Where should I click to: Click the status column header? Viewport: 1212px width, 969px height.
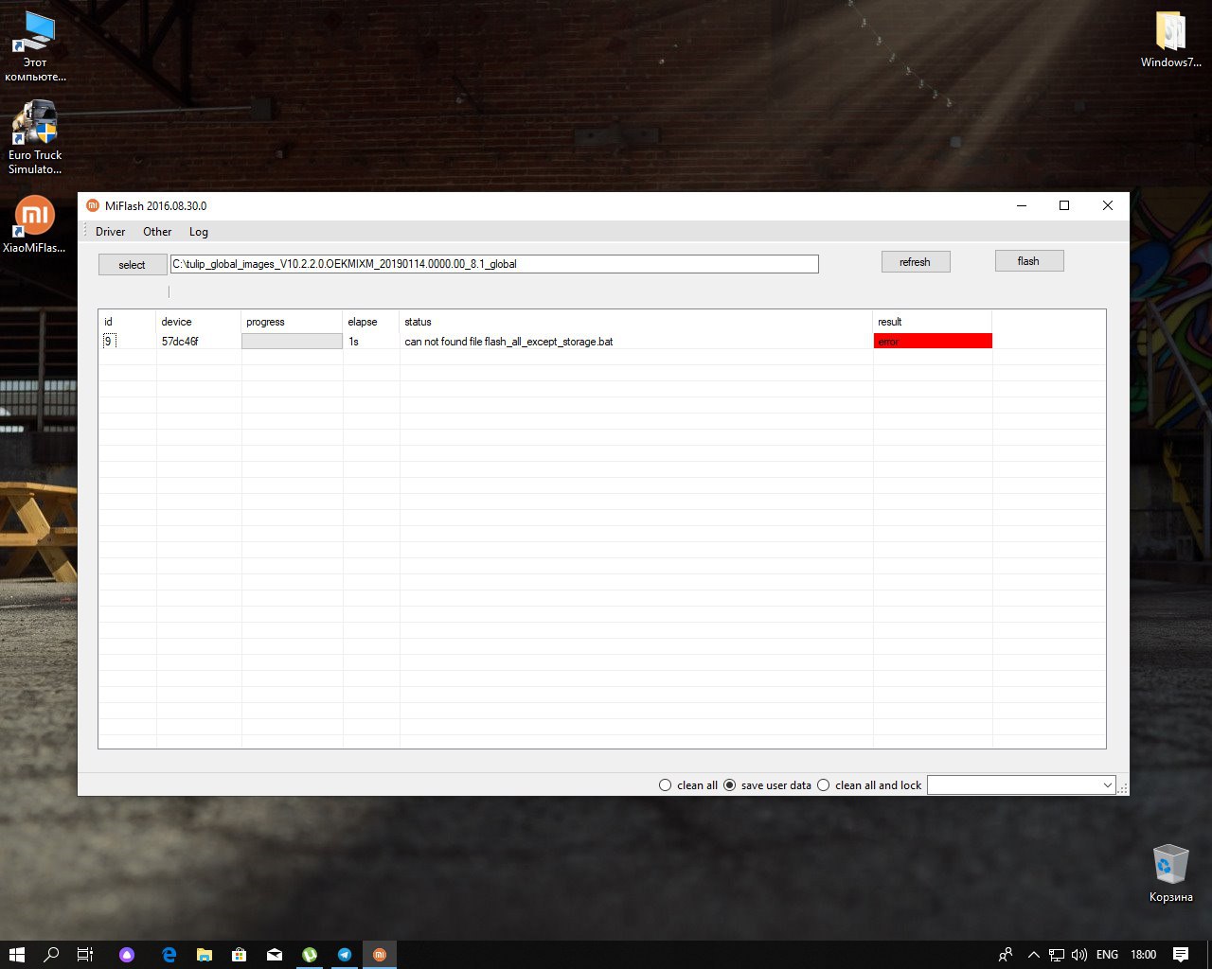pyautogui.click(x=636, y=322)
